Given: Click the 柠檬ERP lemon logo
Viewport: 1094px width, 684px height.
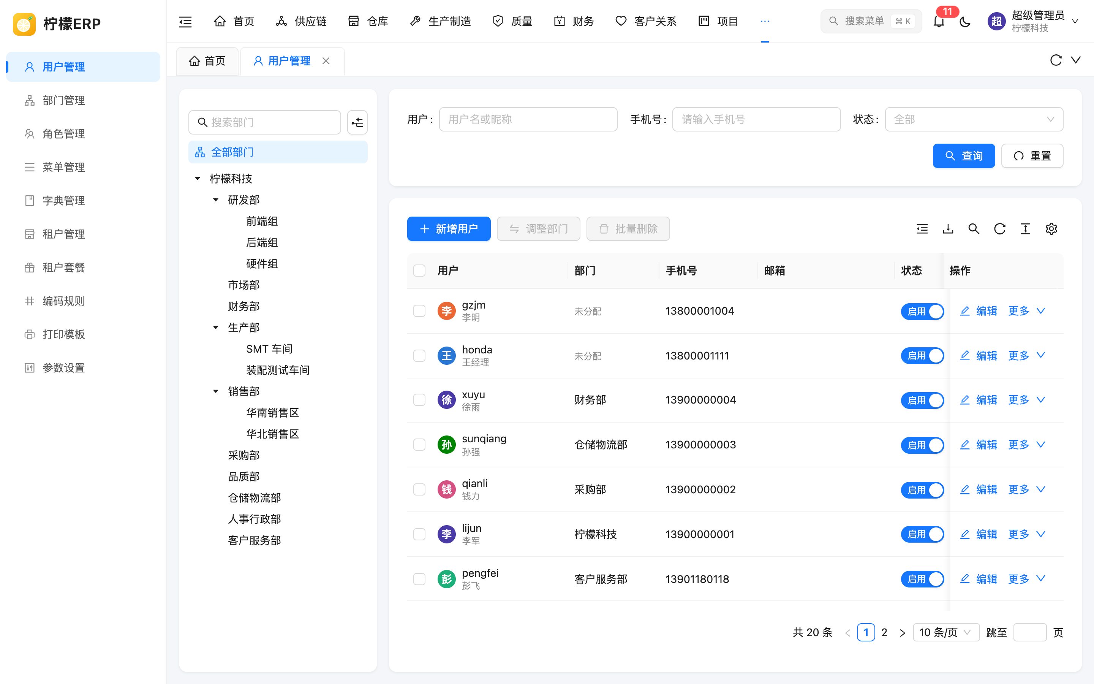Looking at the screenshot, I should click(x=24, y=24).
